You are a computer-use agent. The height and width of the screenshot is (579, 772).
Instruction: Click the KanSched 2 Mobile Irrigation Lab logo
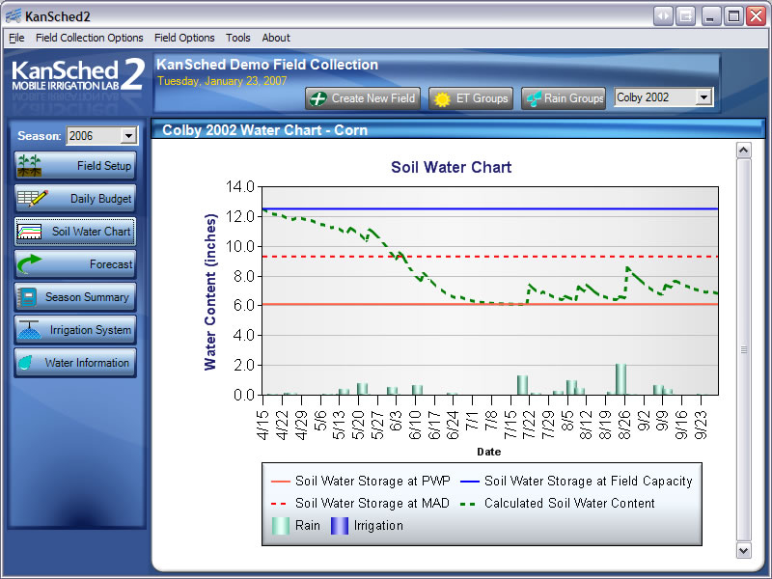click(78, 75)
